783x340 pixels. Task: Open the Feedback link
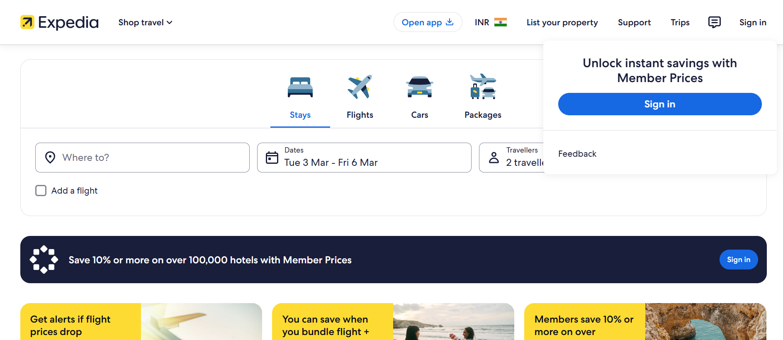[577, 154]
